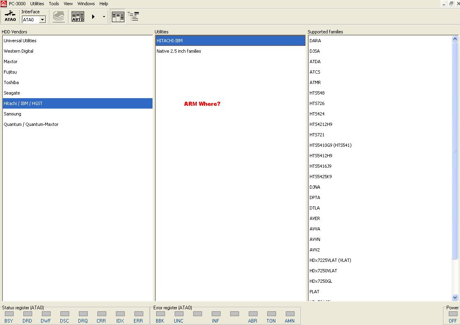Click the ERR status register indicator
This screenshot has width=460, height=325.
138,314
